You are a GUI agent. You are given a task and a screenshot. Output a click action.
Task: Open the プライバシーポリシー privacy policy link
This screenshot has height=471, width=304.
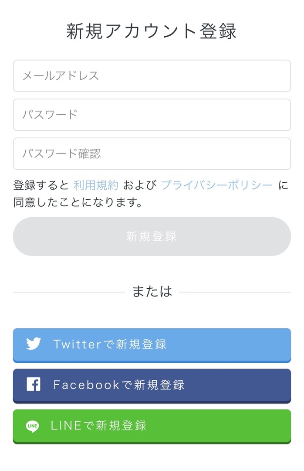click(217, 185)
